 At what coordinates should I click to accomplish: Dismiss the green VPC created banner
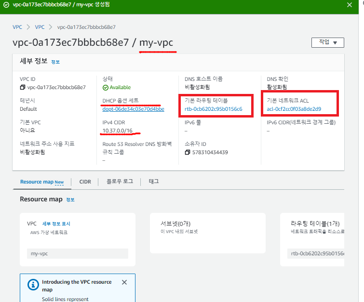pos(350,5)
